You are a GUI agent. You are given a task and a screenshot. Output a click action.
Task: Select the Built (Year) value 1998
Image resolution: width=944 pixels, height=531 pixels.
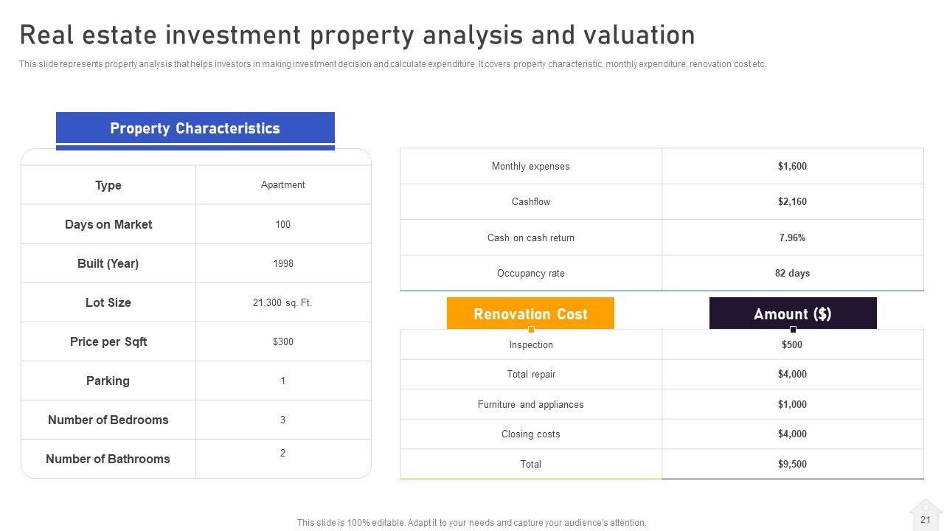283,263
